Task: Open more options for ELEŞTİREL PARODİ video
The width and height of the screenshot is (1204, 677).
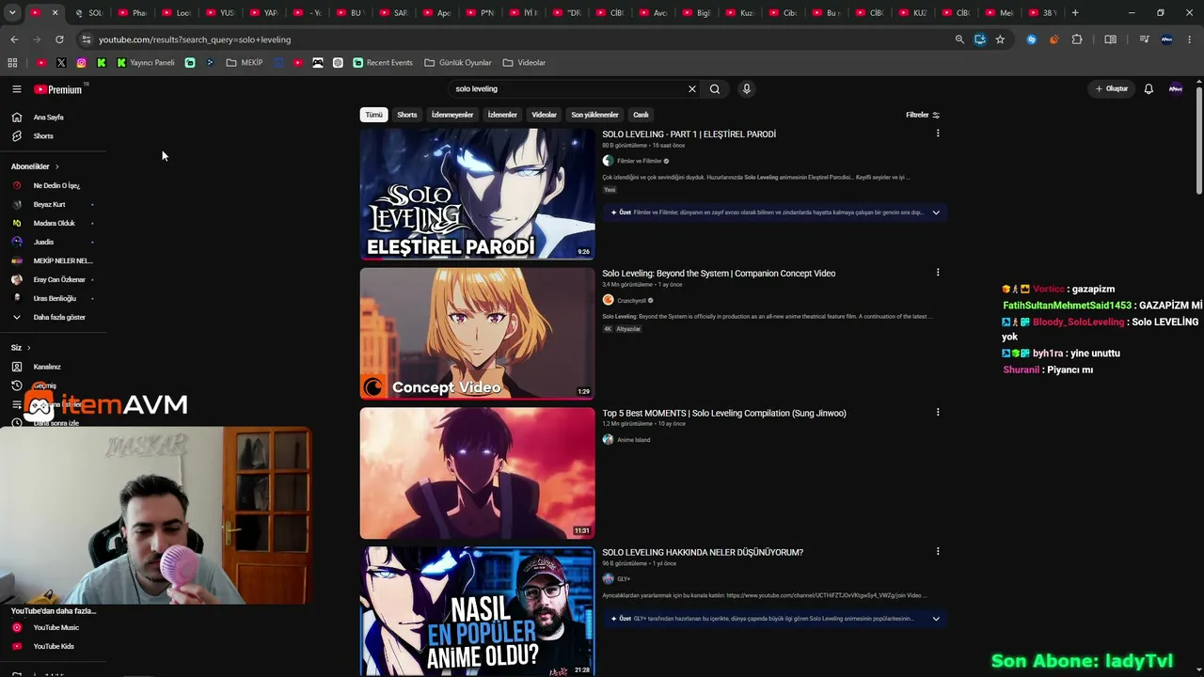Action: click(938, 134)
